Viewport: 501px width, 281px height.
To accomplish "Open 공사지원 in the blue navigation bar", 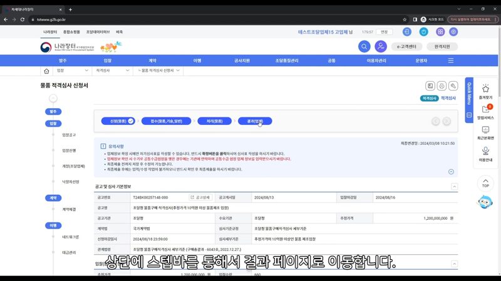I will tap(242, 61).
